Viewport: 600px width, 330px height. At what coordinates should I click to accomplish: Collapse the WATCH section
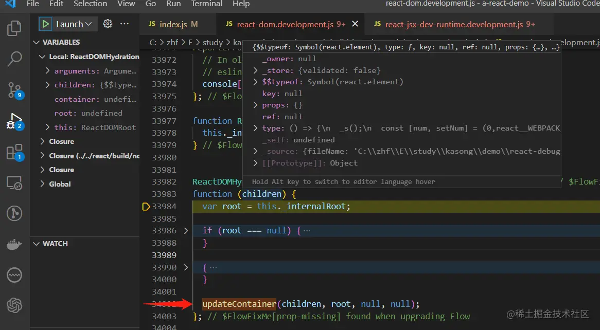coord(37,244)
